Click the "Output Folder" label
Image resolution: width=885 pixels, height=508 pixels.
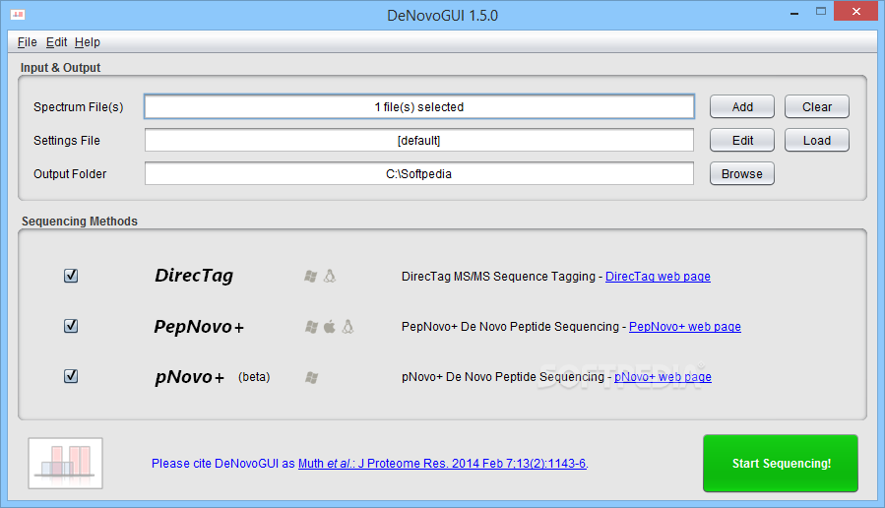(x=70, y=174)
